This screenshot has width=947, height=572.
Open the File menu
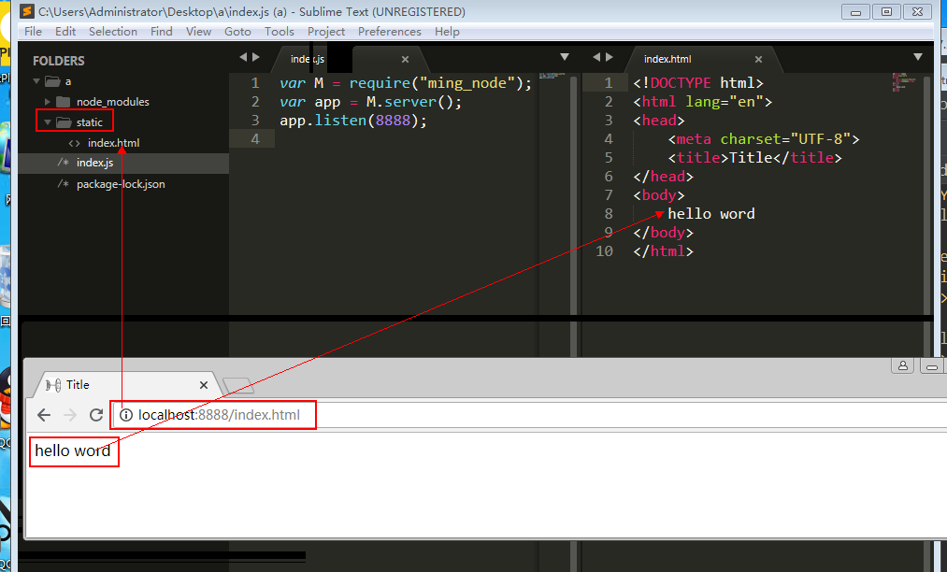[x=33, y=32]
